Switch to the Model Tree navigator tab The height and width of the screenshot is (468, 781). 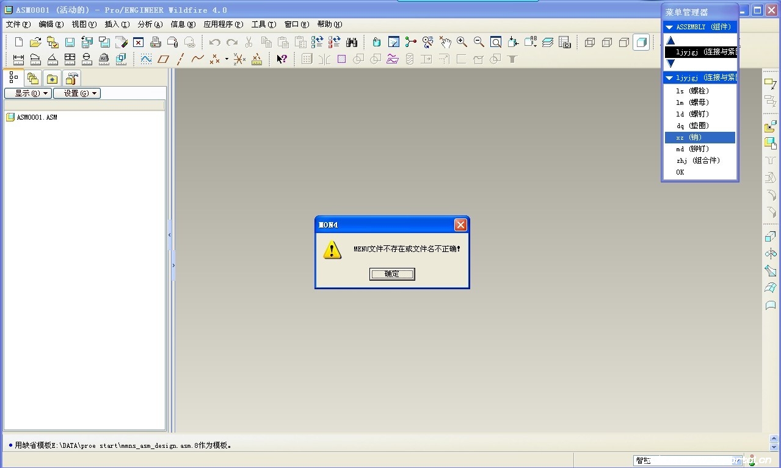tap(13, 77)
